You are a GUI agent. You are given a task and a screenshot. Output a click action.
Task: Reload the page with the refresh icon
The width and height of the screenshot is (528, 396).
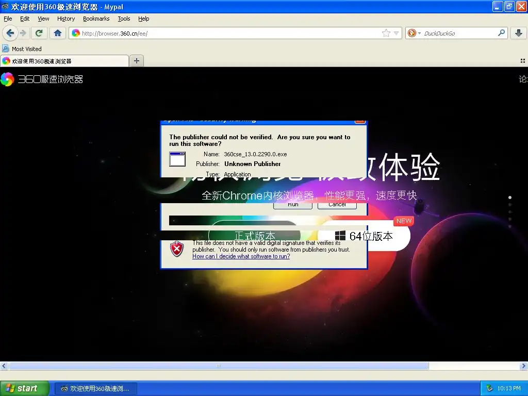pos(39,33)
